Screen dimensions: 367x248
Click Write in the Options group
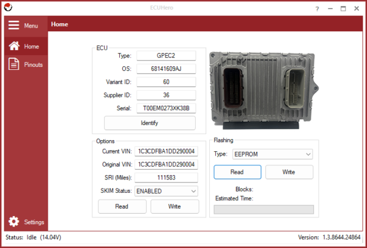pos(175,206)
